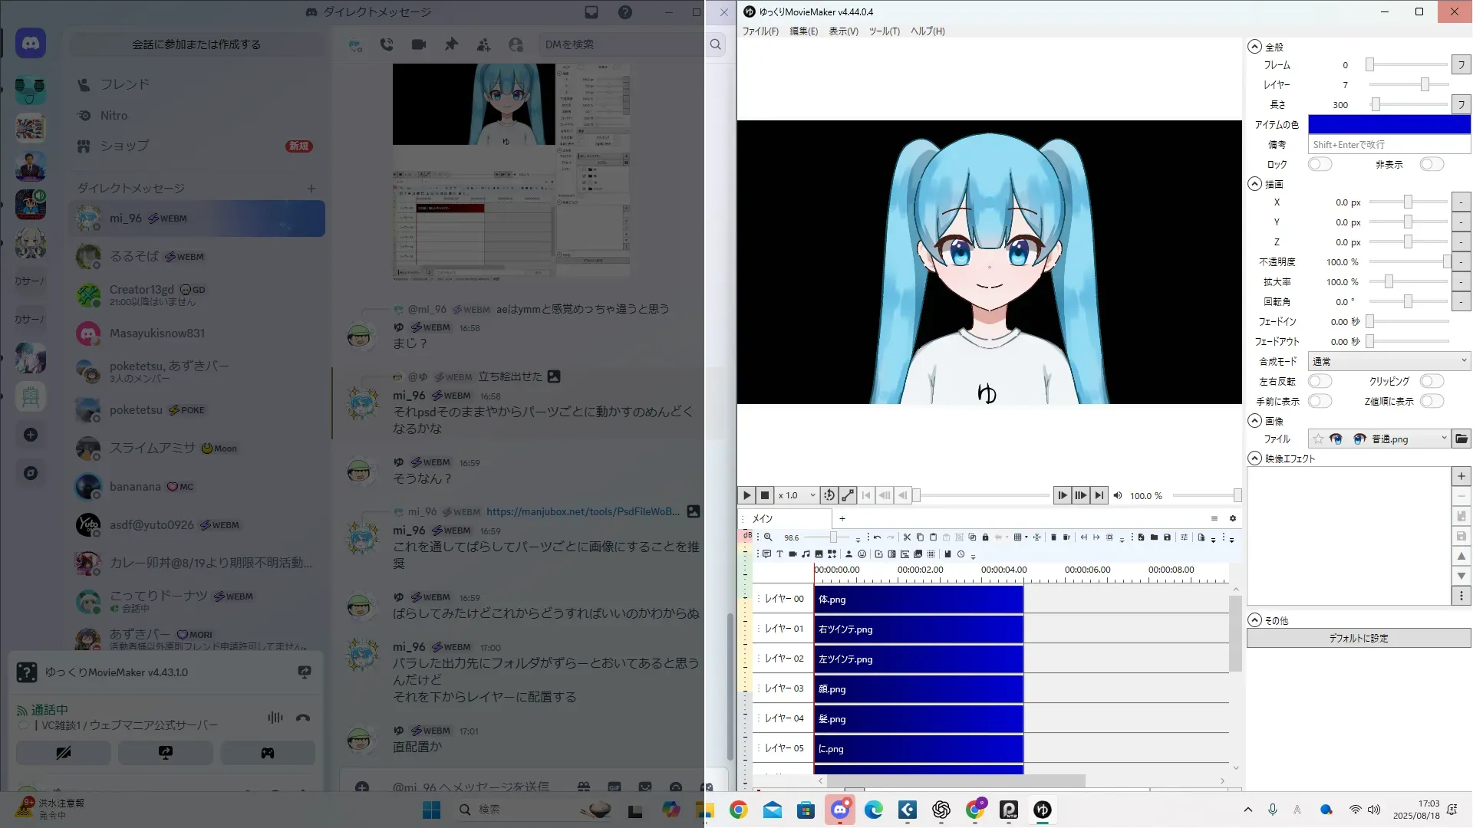1473x828 pixels.
Task: Add a text item with the T icon
Action: [779, 554]
